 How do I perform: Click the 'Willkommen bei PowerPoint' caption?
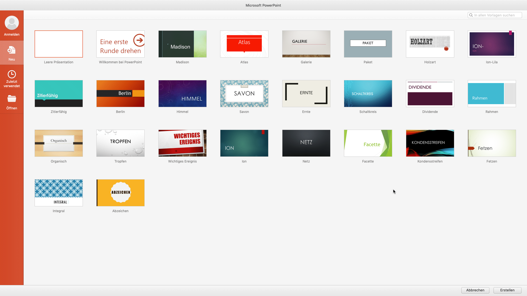click(x=120, y=62)
